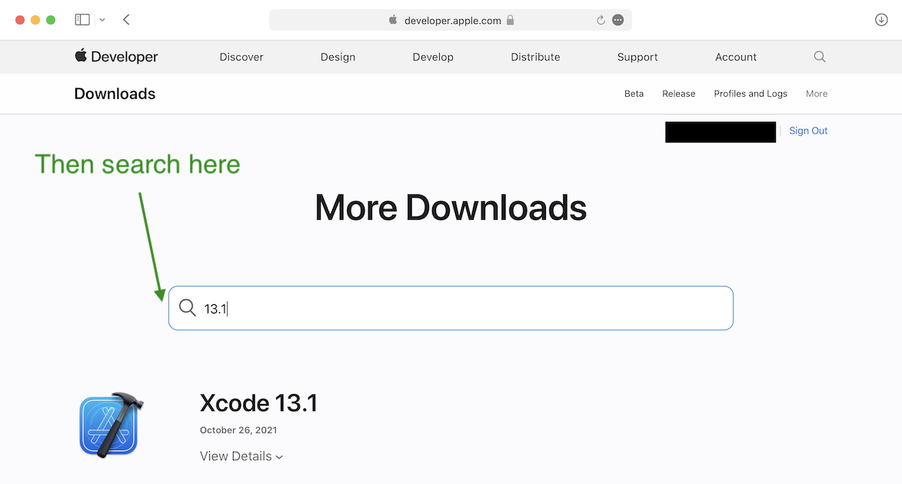Click the October 26, 2021 date text
The image size is (902, 484).
pos(238,430)
